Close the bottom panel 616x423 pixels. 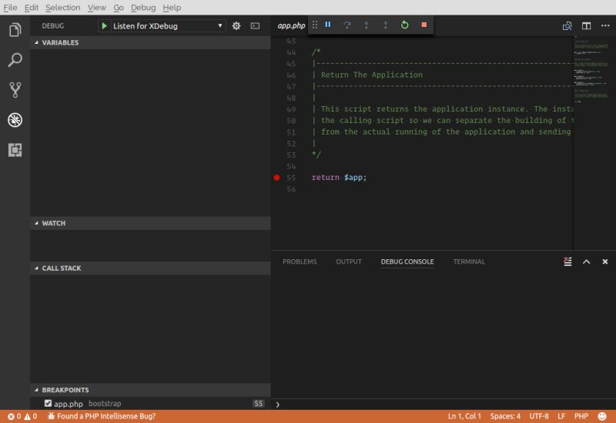[605, 261]
